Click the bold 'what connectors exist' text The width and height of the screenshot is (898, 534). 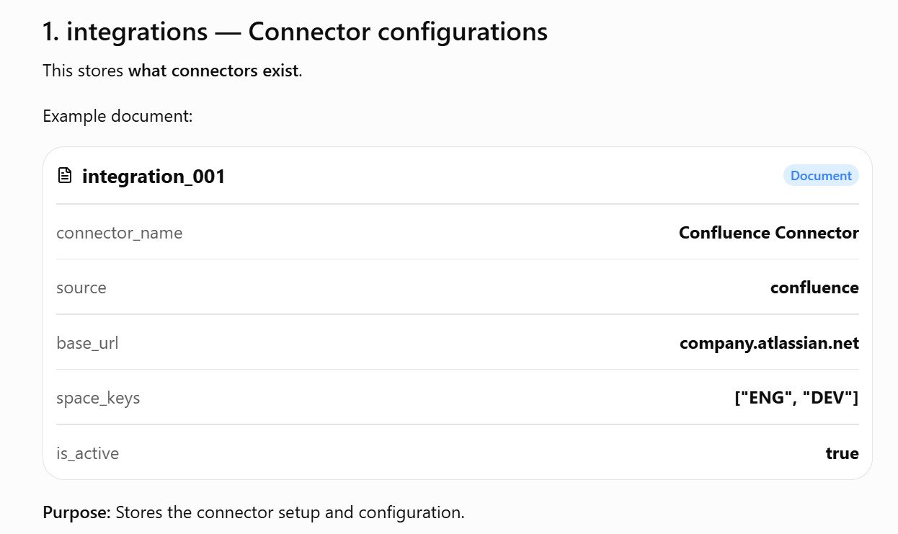(x=213, y=71)
